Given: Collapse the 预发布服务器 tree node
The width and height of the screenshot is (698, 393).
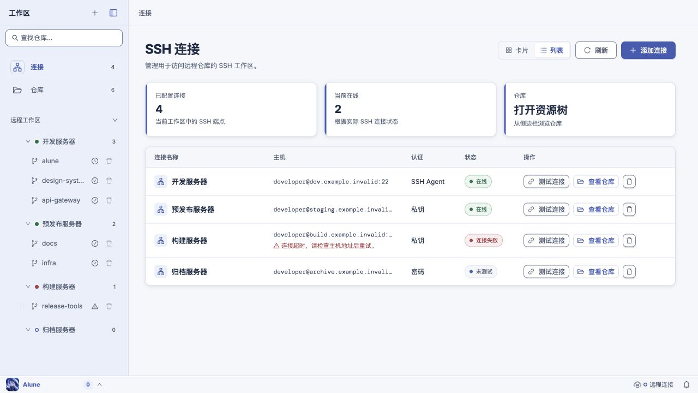Looking at the screenshot, I should (28, 224).
